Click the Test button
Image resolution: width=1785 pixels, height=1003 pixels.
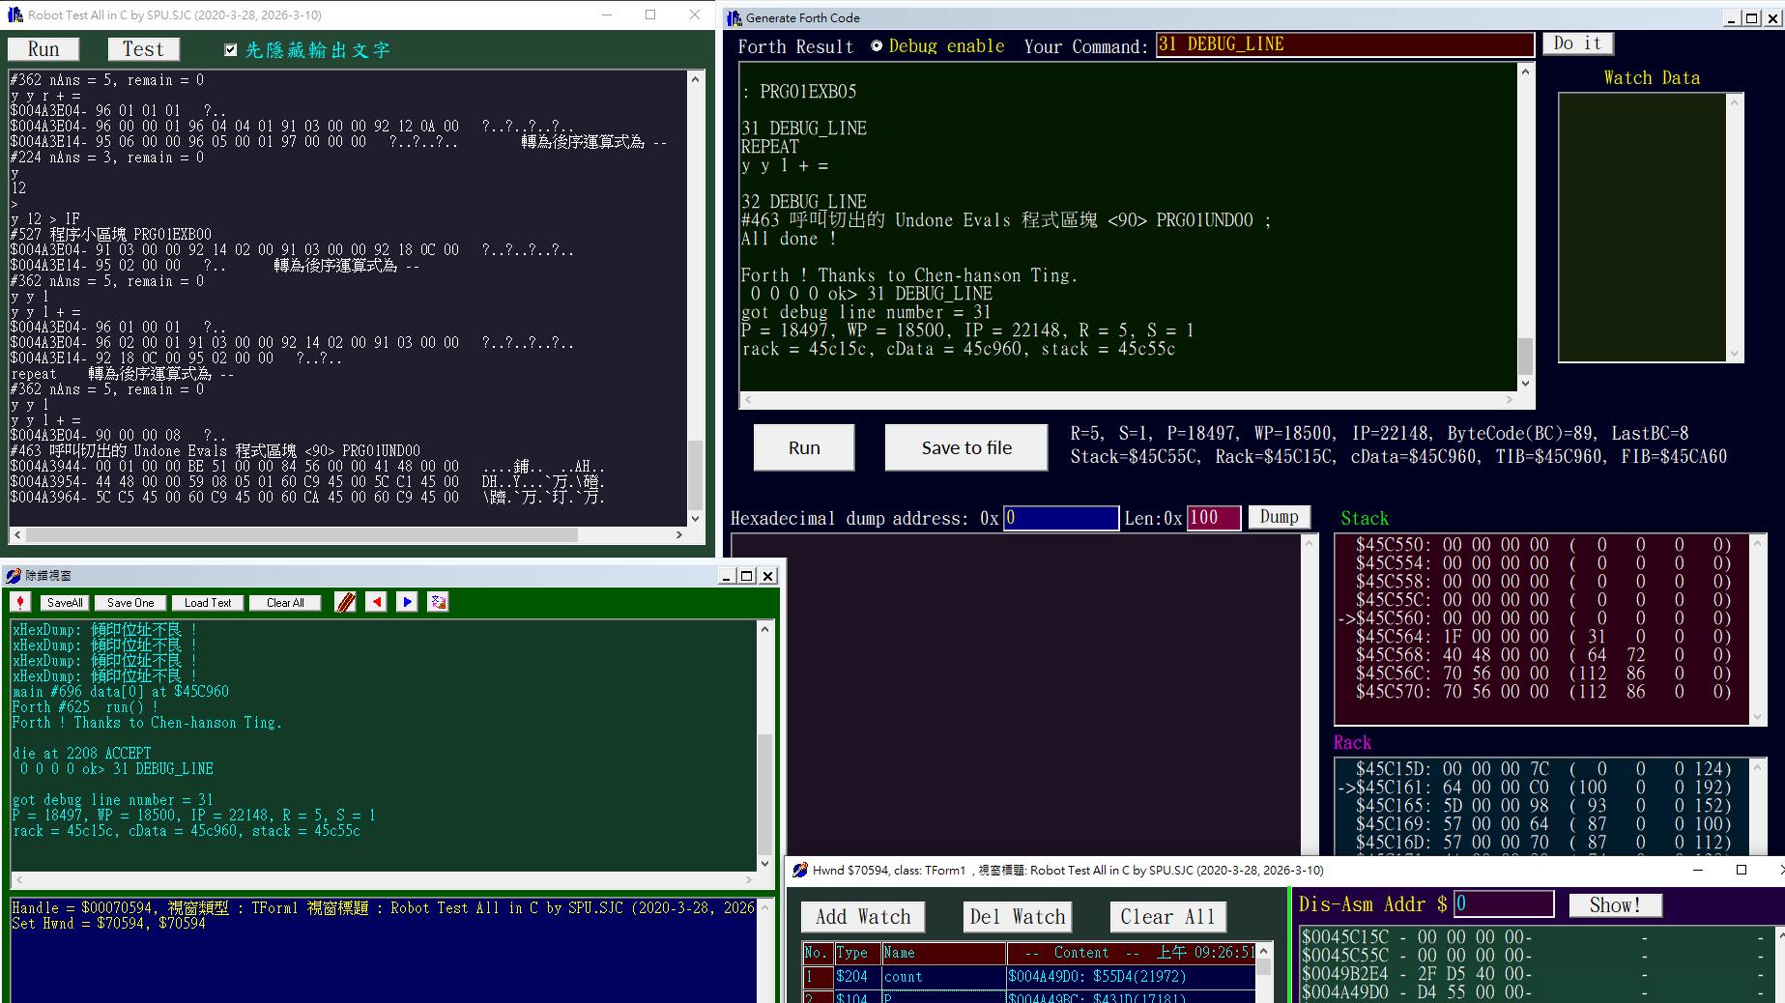pyautogui.click(x=143, y=49)
